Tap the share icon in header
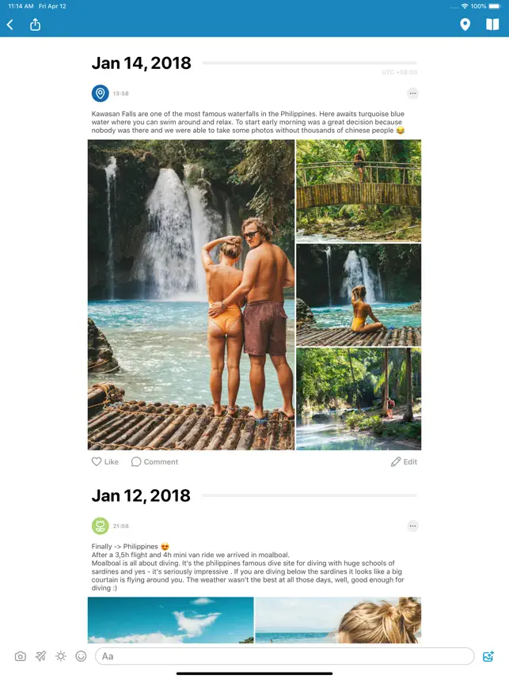Image resolution: width=509 pixels, height=679 pixels. pyautogui.click(x=35, y=25)
